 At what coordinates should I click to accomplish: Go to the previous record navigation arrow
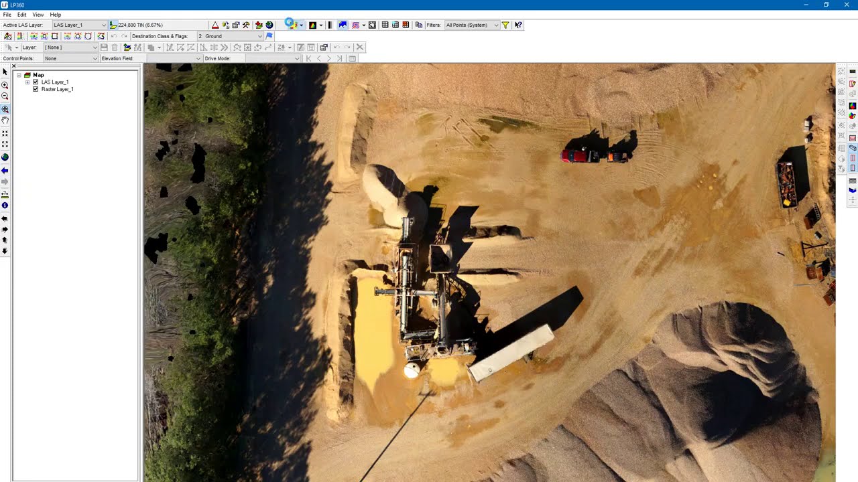coord(318,58)
